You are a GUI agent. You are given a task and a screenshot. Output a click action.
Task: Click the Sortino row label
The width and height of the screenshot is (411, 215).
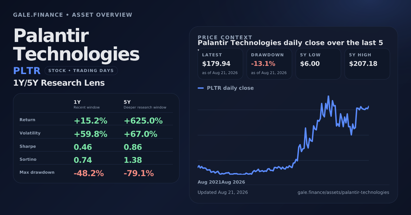pos(28,159)
